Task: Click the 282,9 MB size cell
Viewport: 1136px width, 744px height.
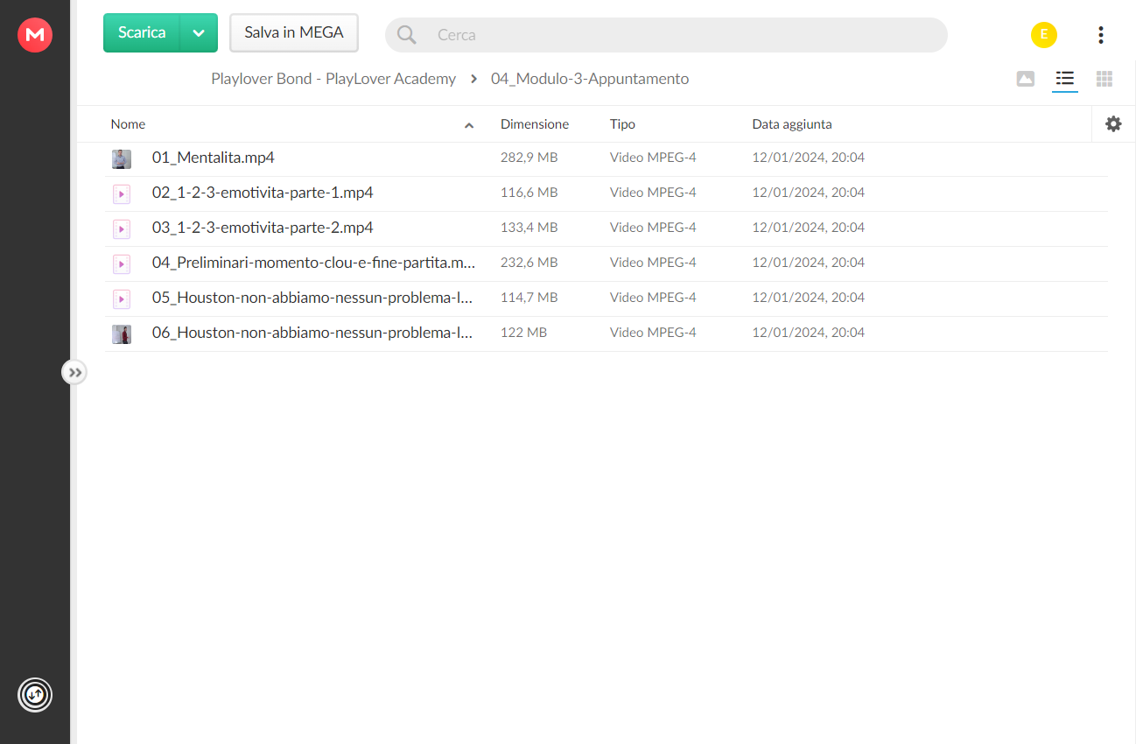Action: [529, 158]
